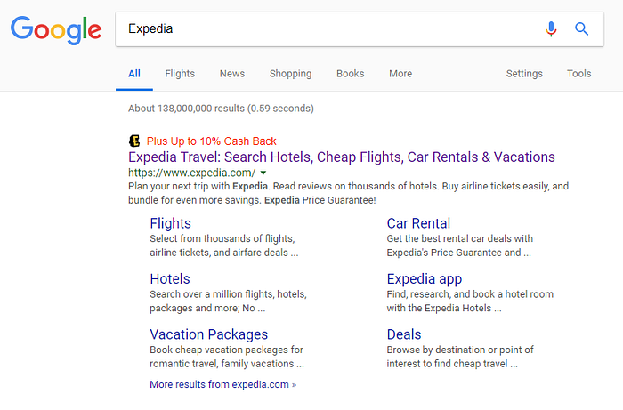Switch to the All results tab
Viewport: 623px width, 410px height.
(x=134, y=74)
